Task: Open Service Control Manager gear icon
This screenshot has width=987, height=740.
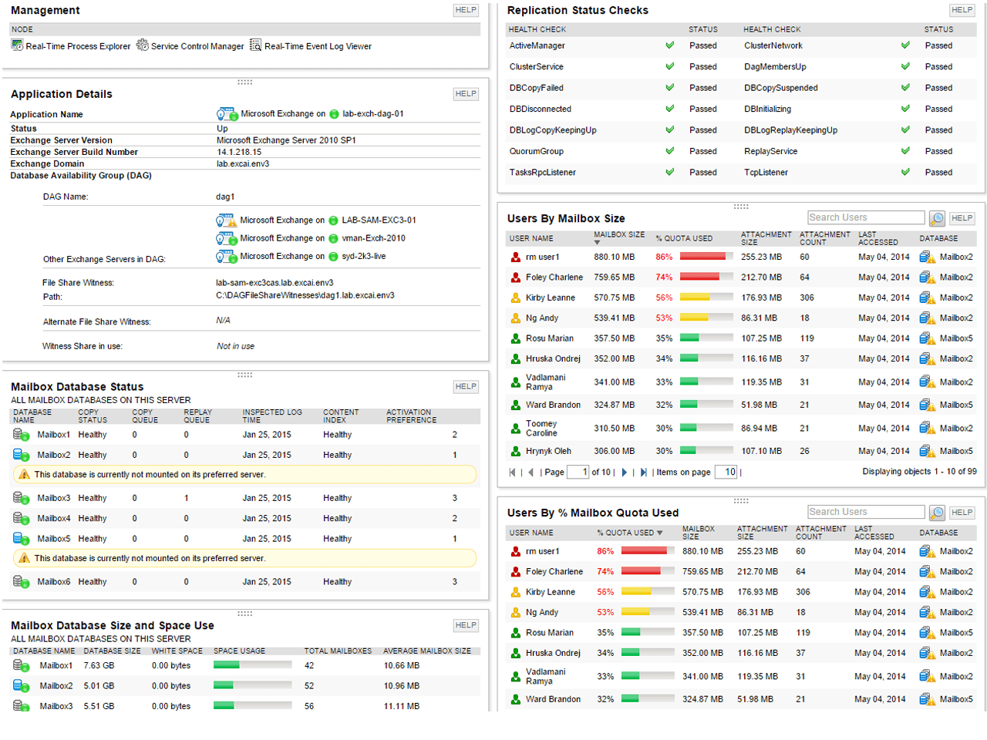Action: (143, 45)
